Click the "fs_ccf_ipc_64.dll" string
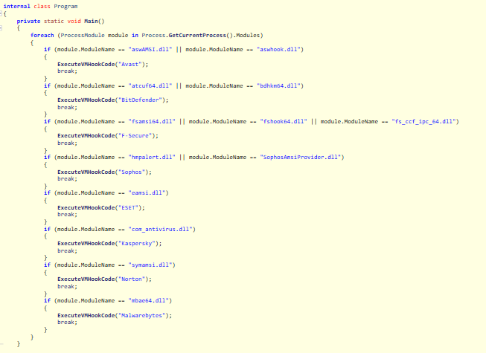 (423, 121)
